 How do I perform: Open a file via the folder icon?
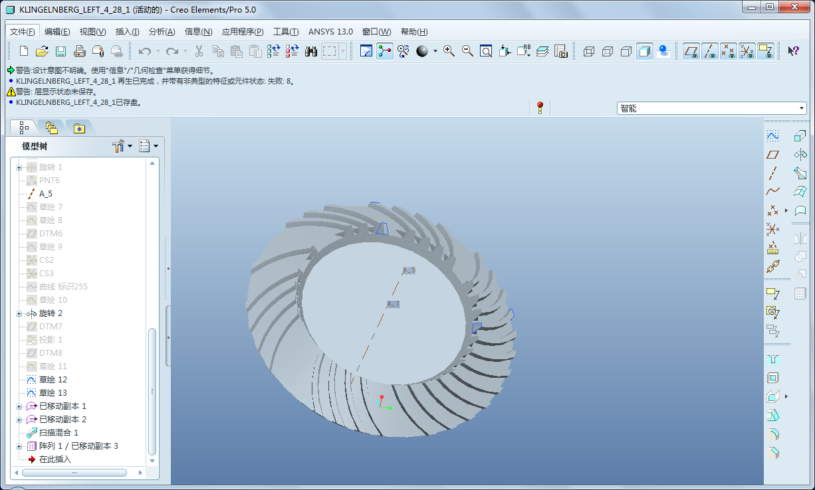tap(42, 51)
